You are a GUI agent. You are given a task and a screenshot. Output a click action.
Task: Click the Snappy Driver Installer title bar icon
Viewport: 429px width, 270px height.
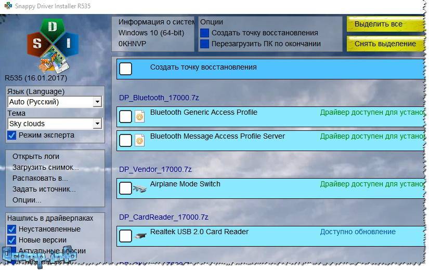pyautogui.click(x=8, y=6)
